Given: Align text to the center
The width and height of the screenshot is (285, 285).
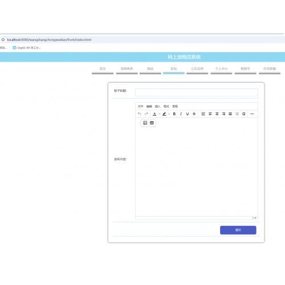Looking at the screenshot, I should [x=217, y=114].
